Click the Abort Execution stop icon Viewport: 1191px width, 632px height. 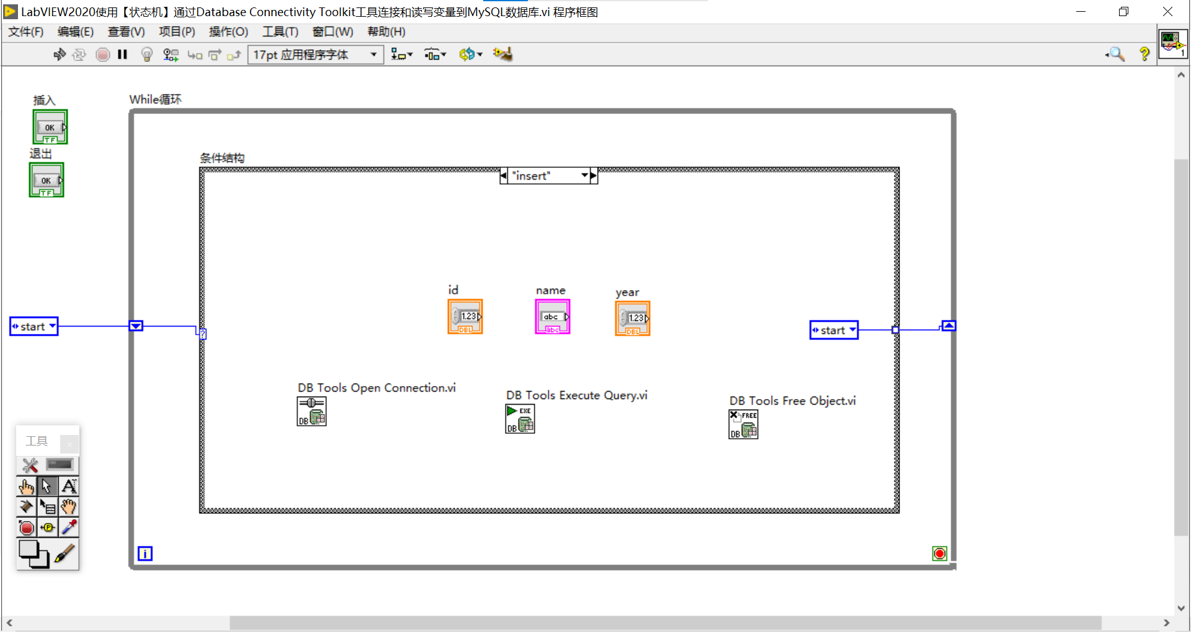[102, 55]
